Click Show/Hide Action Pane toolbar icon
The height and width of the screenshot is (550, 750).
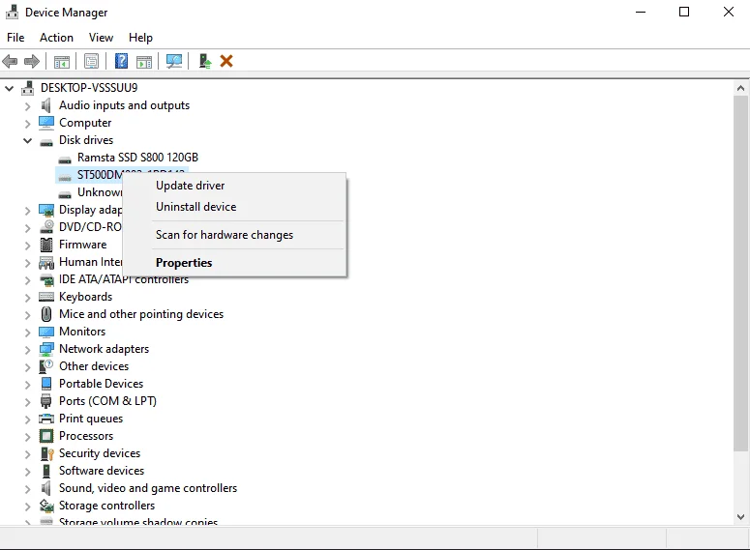click(144, 61)
